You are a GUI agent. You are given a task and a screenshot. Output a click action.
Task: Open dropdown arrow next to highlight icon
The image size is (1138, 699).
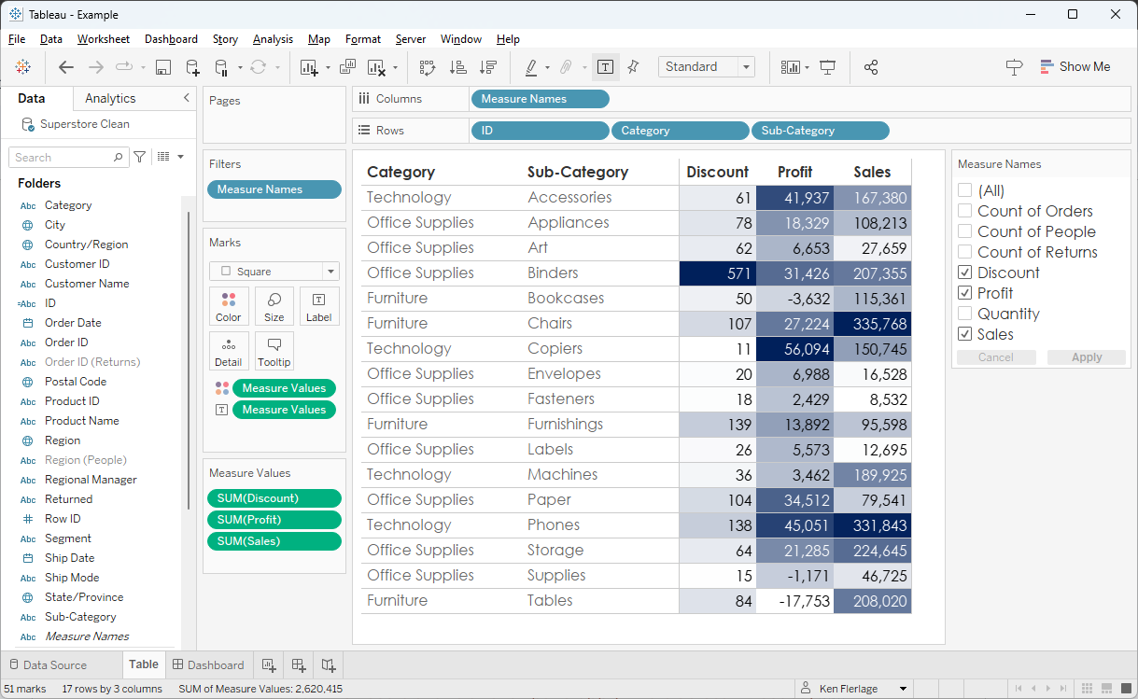pyautogui.click(x=548, y=68)
